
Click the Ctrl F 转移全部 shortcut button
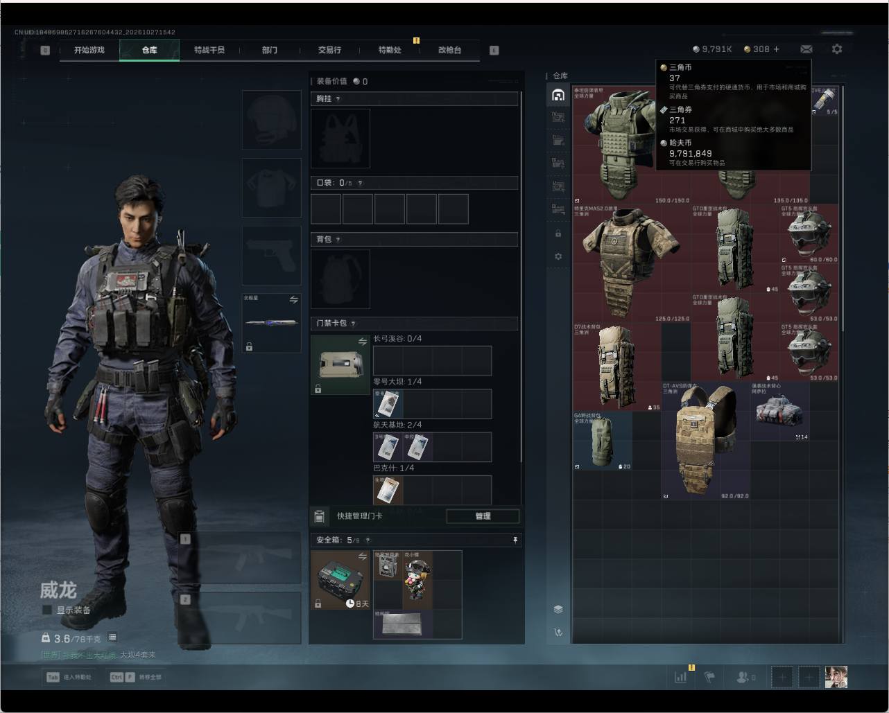tap(136, 677)
